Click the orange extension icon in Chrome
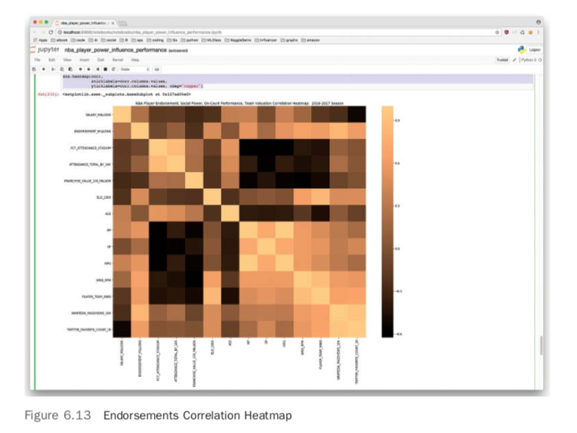This screenshot has height=433, width=577. point(531,32)
